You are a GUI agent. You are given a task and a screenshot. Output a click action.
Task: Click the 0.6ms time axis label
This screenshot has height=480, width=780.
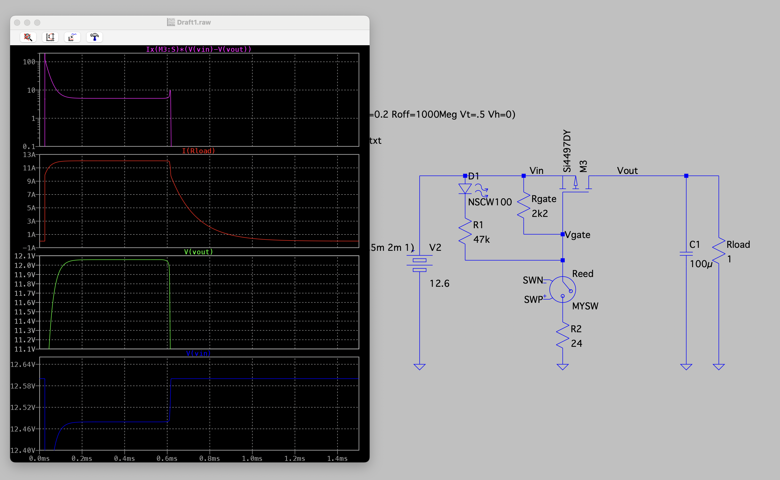(x=167, y=458)
